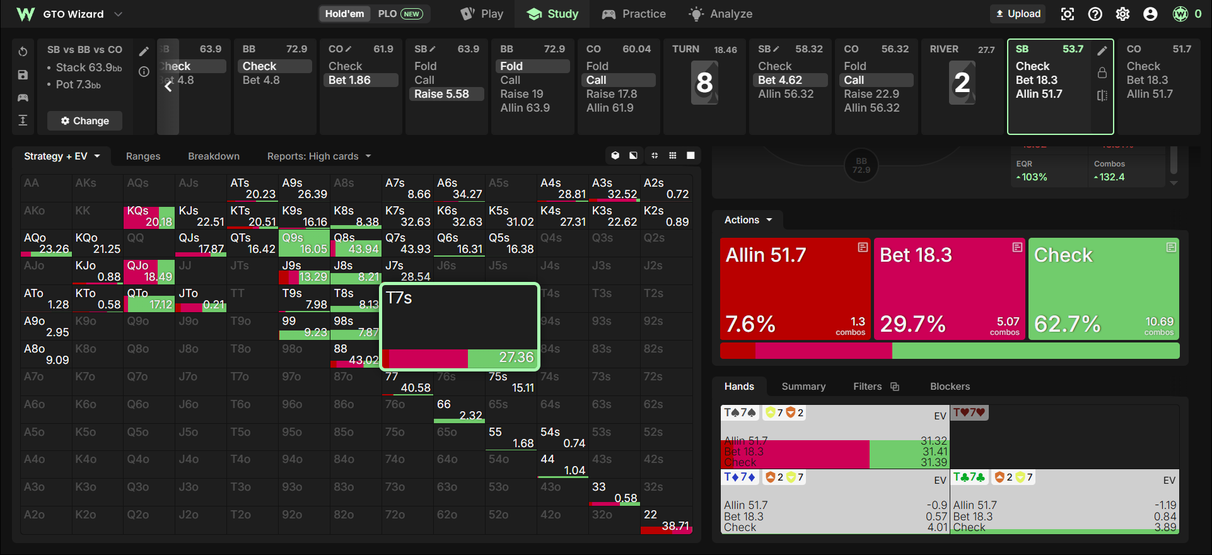Edit the SB vs BB vs CO spot with the pencil
Screen dimensions: 1212x555
[144, 51]
